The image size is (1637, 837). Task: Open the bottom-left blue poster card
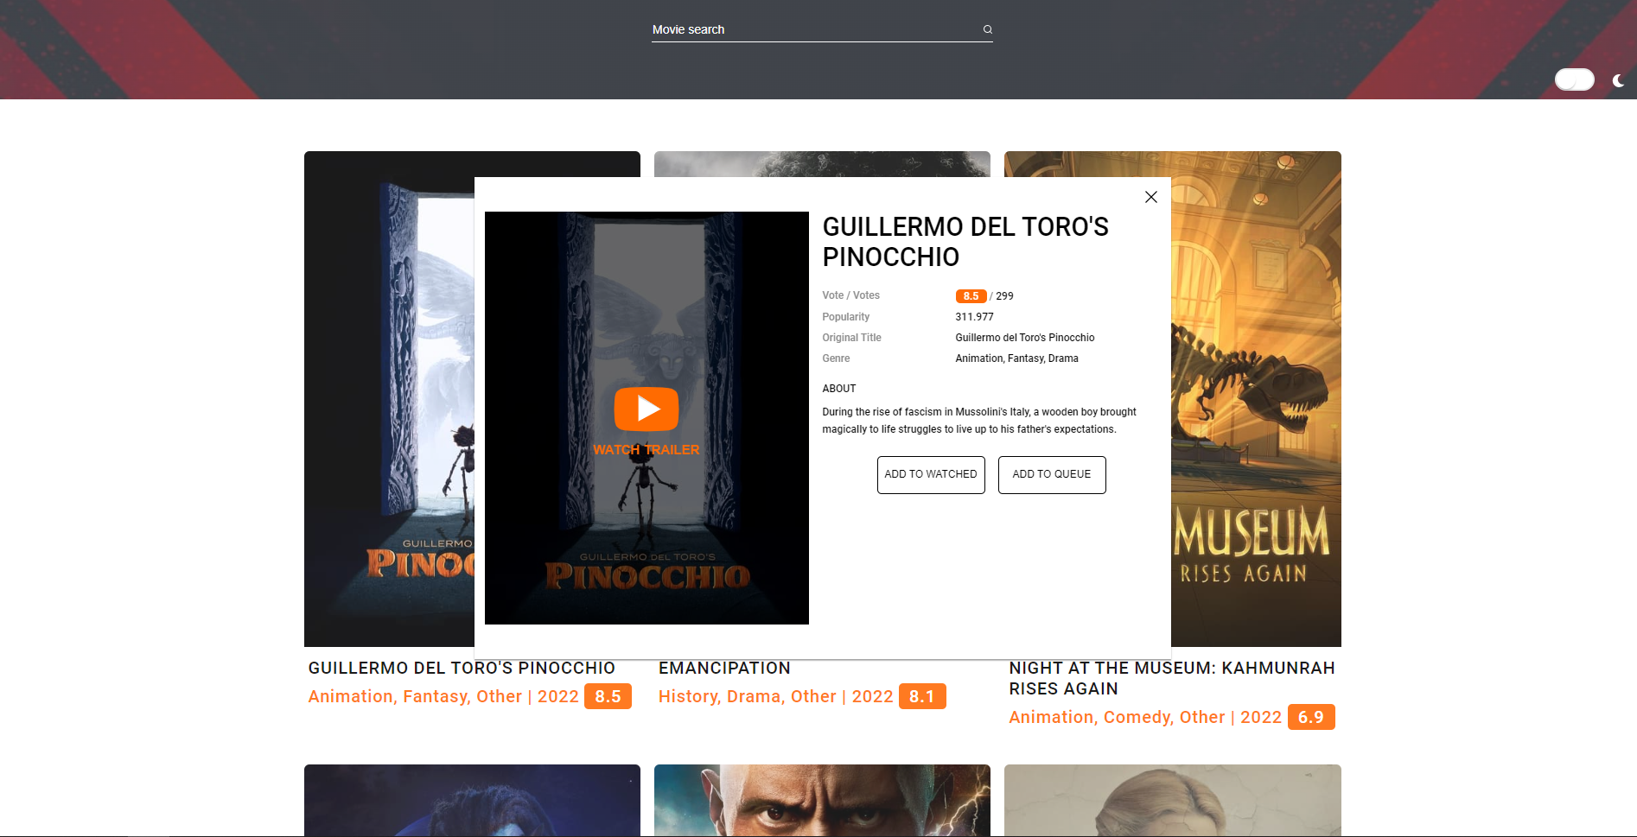[x=472, y=800]
